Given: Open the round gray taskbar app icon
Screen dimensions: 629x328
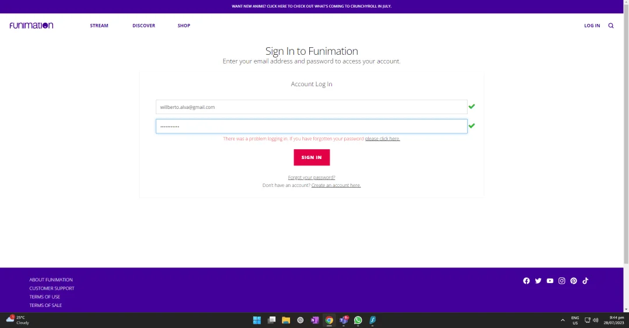Looking at the screenshot, I should (x=300, y=320).
